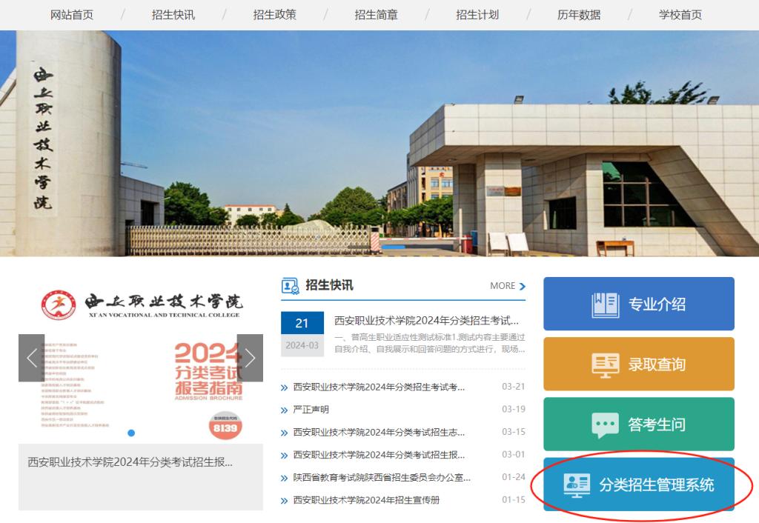Go to the 招生政策 menu item
759x523 pixels.
[x=274, y=15]
